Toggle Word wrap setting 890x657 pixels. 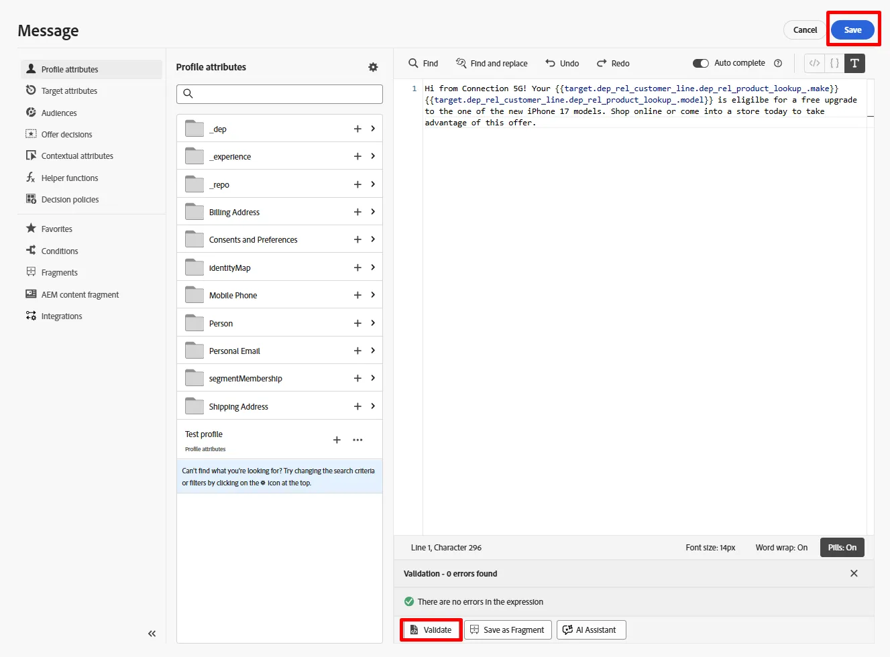click(x=781, y=547)
